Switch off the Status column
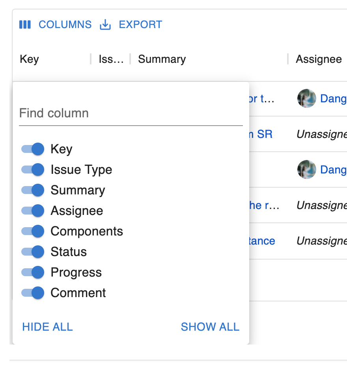 pos(33,252)
